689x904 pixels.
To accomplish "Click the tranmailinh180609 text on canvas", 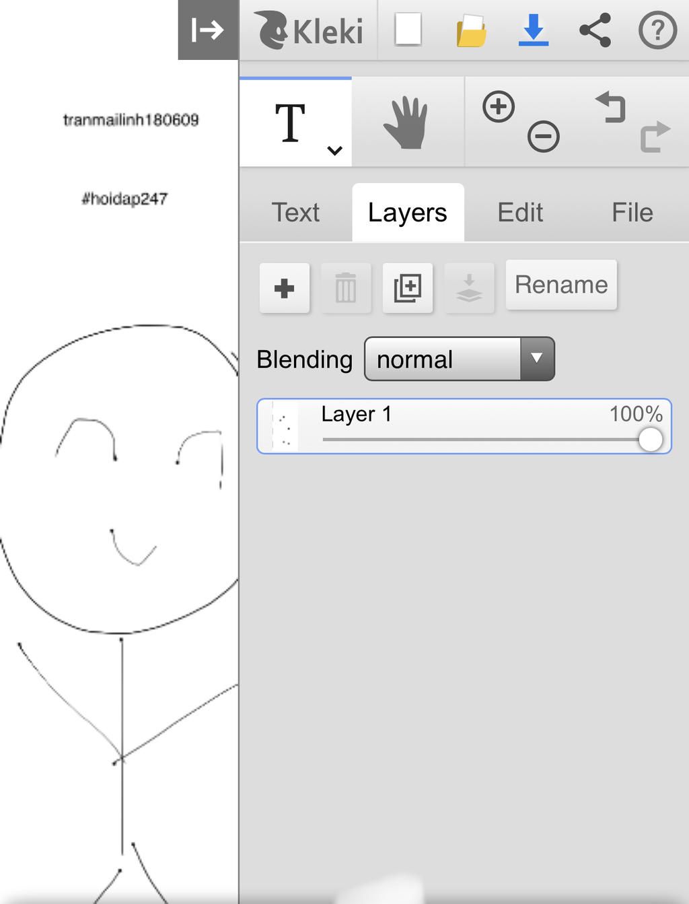I will tap(131, 120).
